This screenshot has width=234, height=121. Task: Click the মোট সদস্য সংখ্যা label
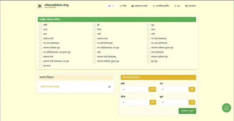tap(50, 87)
